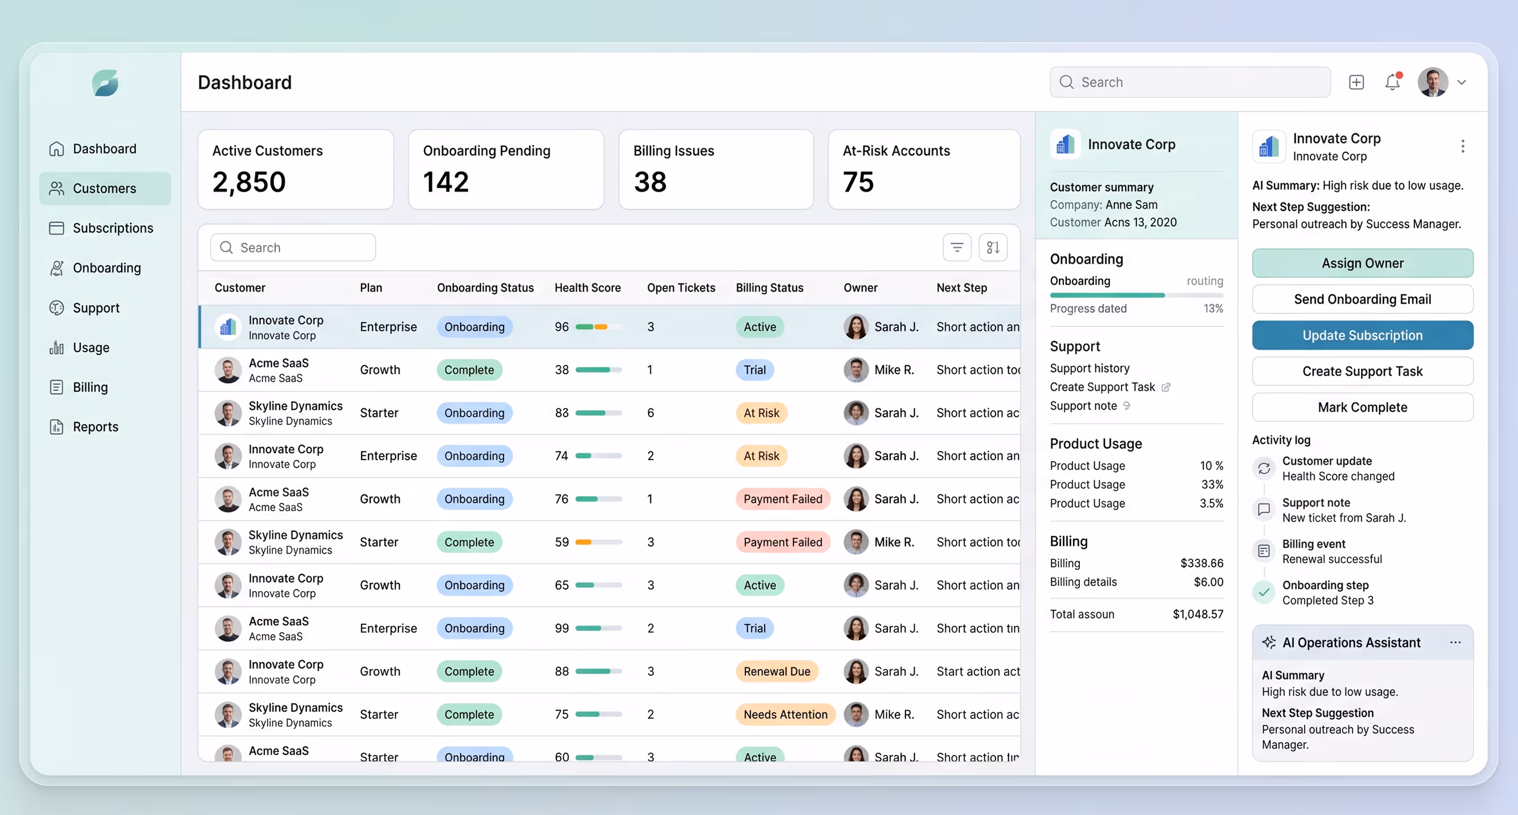This screenshot has height=815, width=1518.
Task: Click the Onboarding progress bar in detail panel
Action: [1136, 295]
